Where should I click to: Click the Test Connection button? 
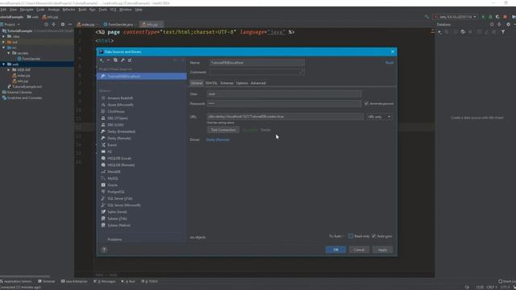pyautogui.click(x=223, y=130)
